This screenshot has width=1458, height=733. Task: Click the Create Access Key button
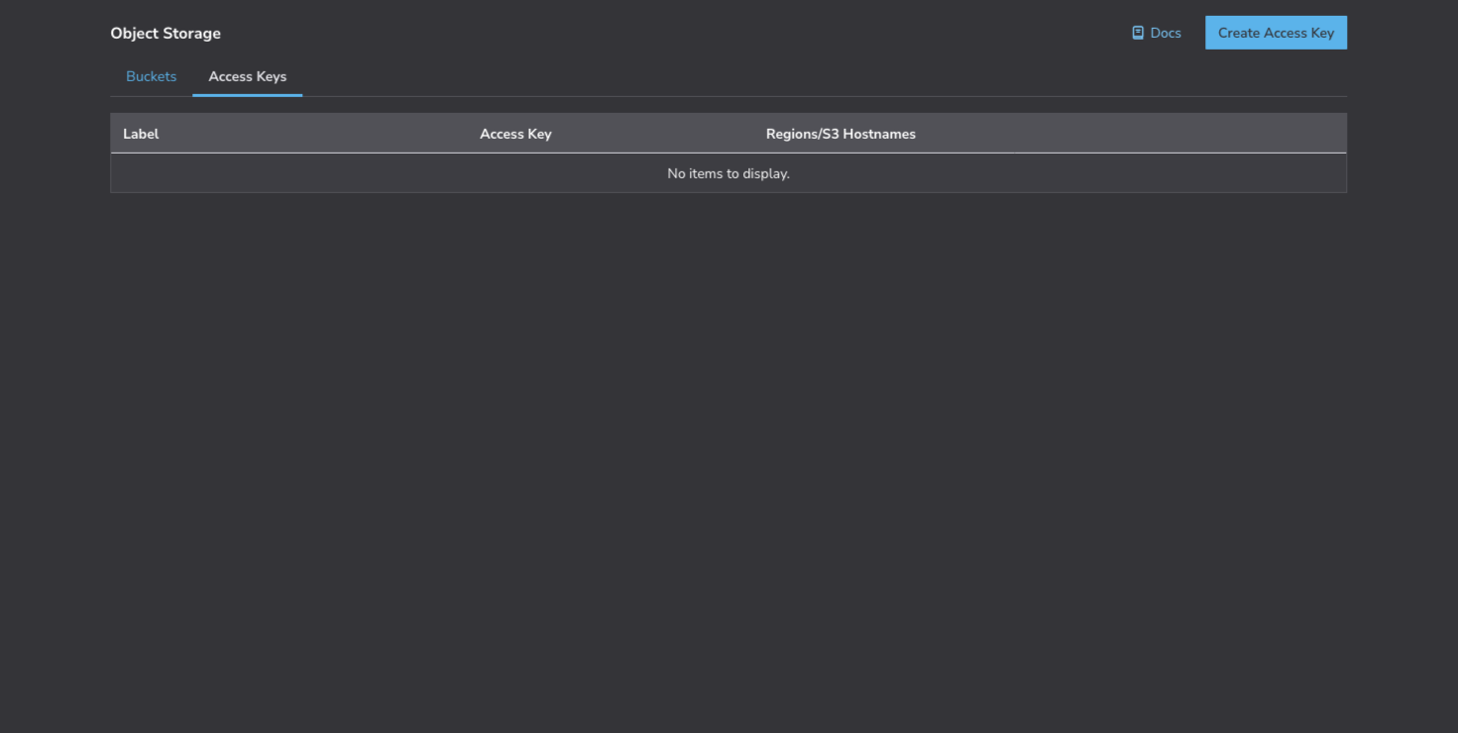click(1275, 33)
